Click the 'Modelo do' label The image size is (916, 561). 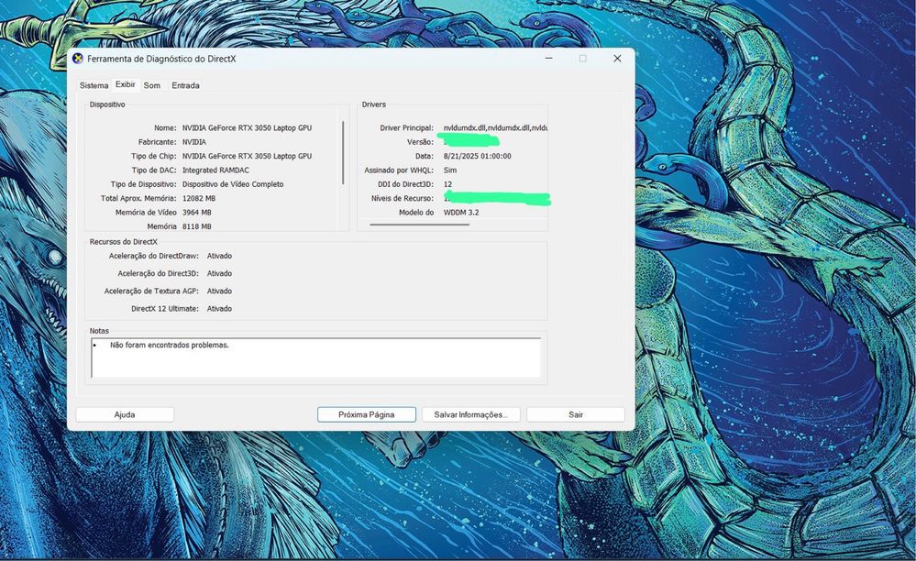(x=416, y=213)
